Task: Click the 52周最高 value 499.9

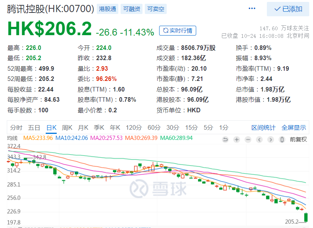Action: [46, 69]
